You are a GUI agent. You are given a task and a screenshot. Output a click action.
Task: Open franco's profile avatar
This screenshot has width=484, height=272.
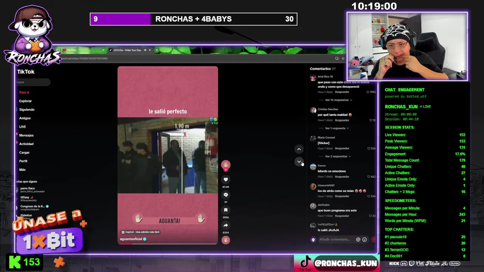[x=313, y=167]
